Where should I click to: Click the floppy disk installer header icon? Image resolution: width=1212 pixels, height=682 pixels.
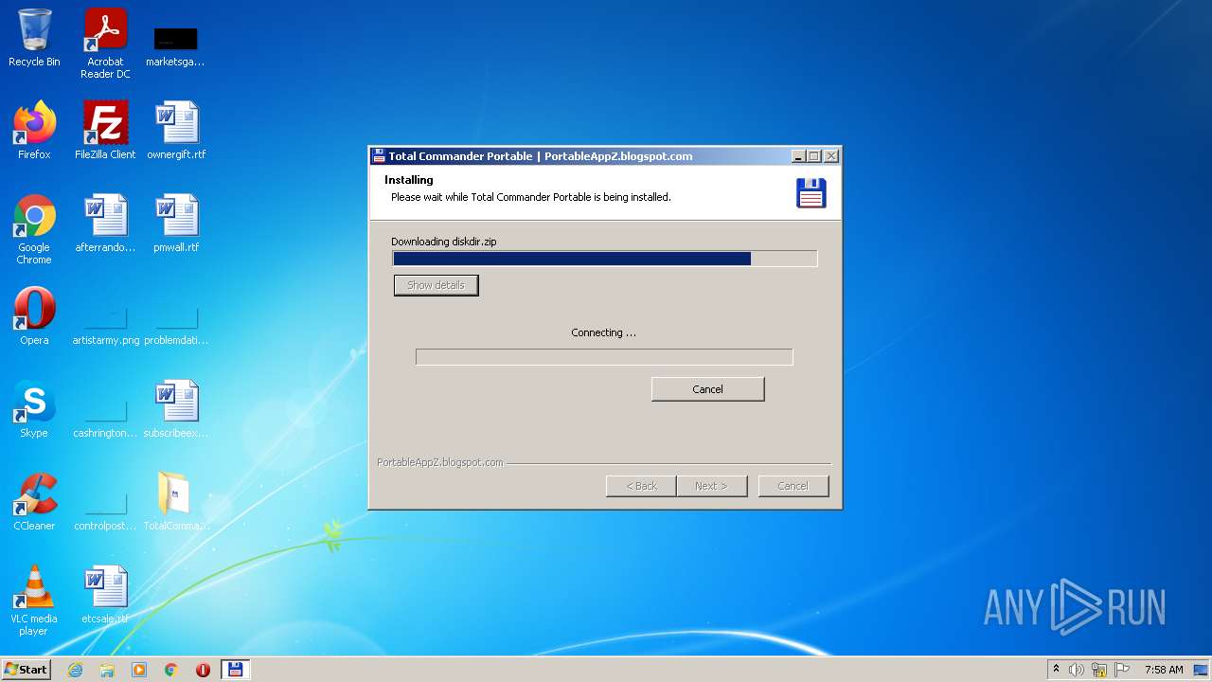click(x=811, y=192)
